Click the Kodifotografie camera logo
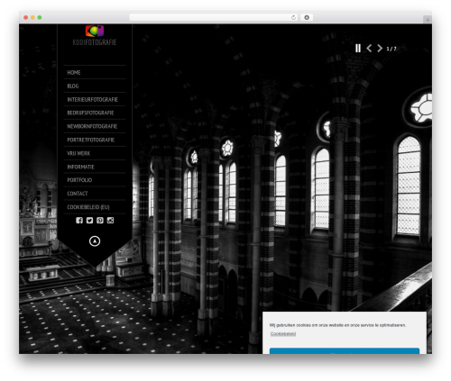Screen dimensions: 451x381 95,31
